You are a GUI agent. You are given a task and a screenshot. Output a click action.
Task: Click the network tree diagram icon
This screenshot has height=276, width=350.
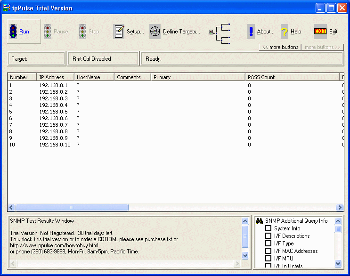220,34
